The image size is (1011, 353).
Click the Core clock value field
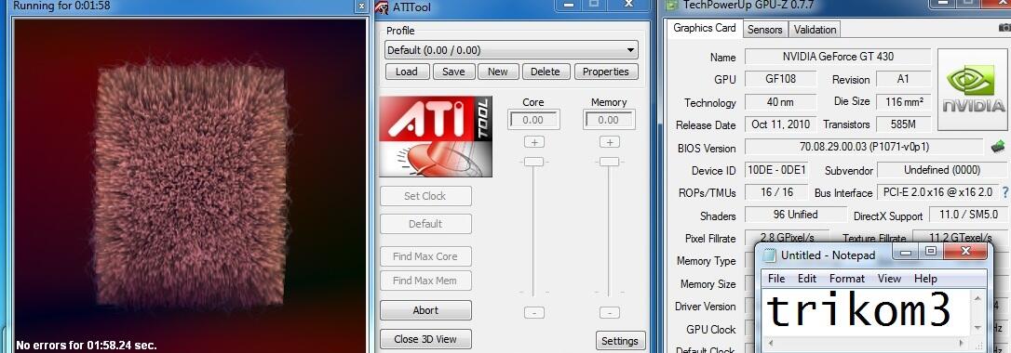click(533, 120)
